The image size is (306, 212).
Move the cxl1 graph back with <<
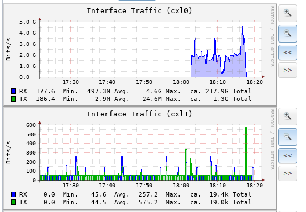(x=288, y=156)
